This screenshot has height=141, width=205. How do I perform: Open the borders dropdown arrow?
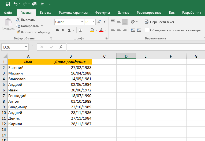tap(85, 30)
